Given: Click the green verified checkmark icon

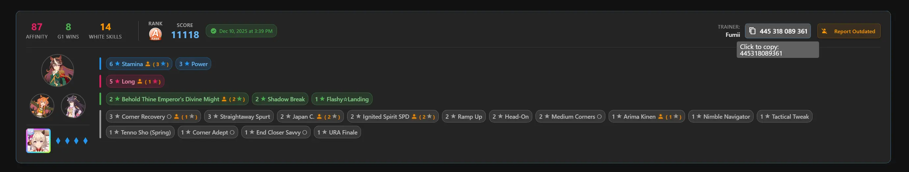Looking at the screenshot, I should click(x=213, y=31).
